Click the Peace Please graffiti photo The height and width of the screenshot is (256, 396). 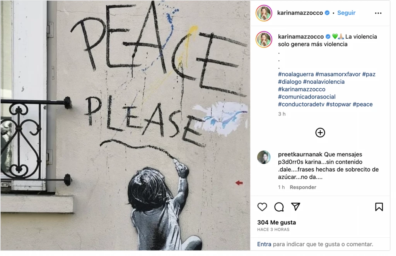pyautogui.click(x=125, y=125)
